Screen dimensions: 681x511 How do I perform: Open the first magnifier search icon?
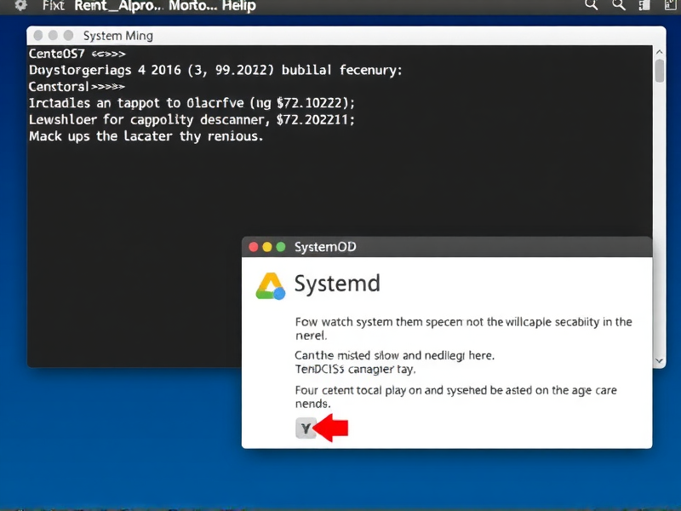pos(592,6)
